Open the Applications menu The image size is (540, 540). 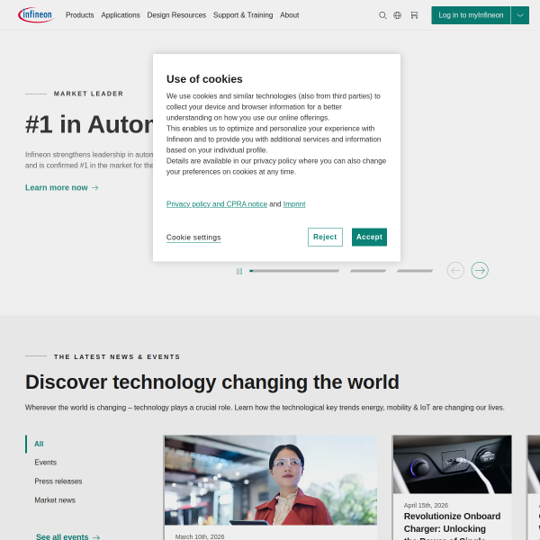pos(121,15)
